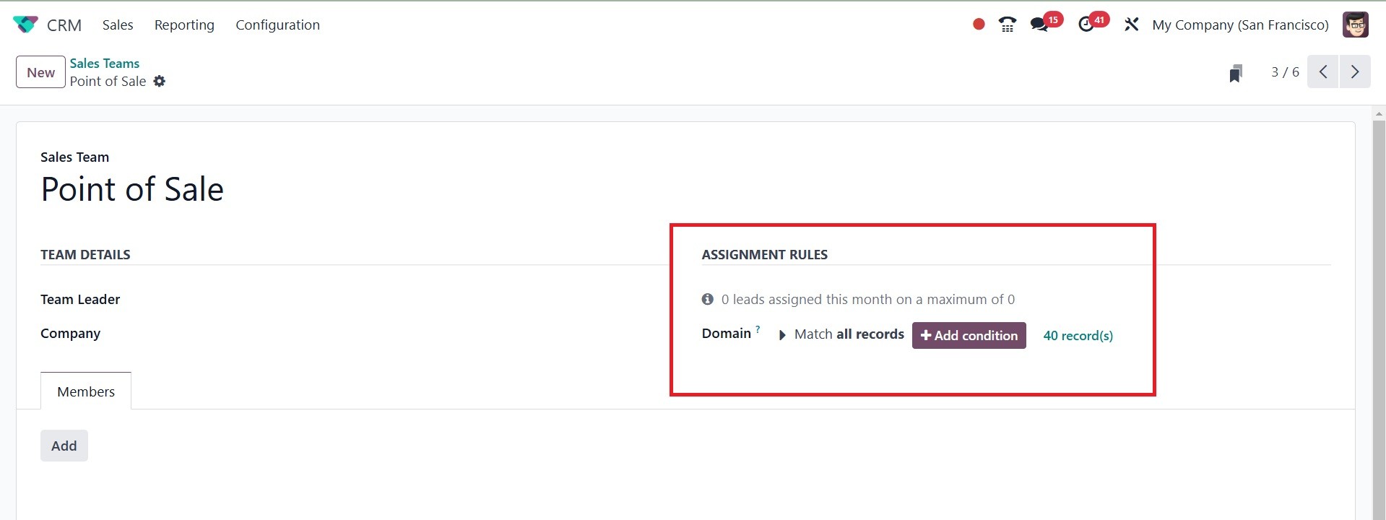Open the company switcher My Company (San Francisco)
Image resolution: width=1386 pixels, height=520 pixels.
pos(1240,25)
